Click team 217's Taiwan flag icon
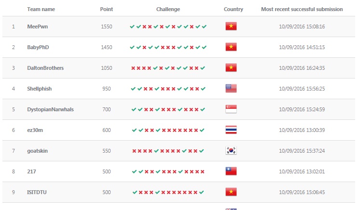 231,171
